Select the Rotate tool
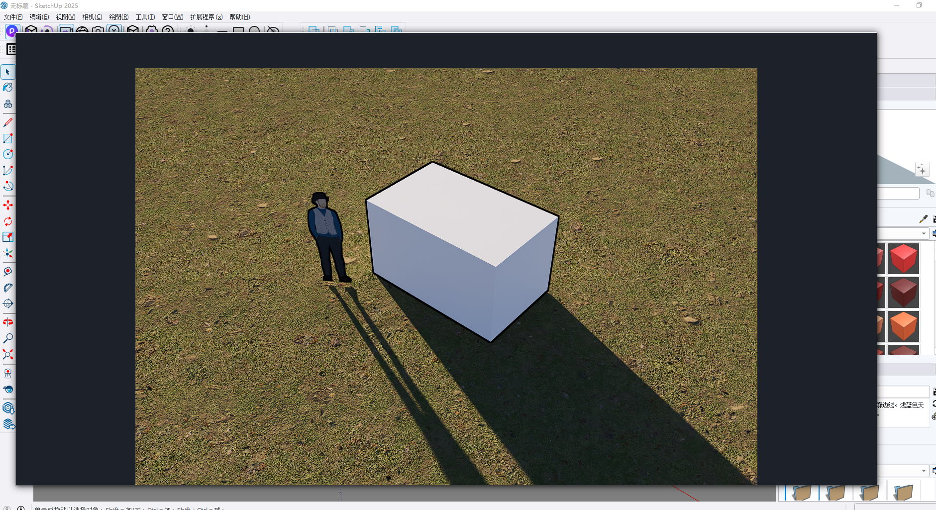936x510 pixels. click(8, 221)
